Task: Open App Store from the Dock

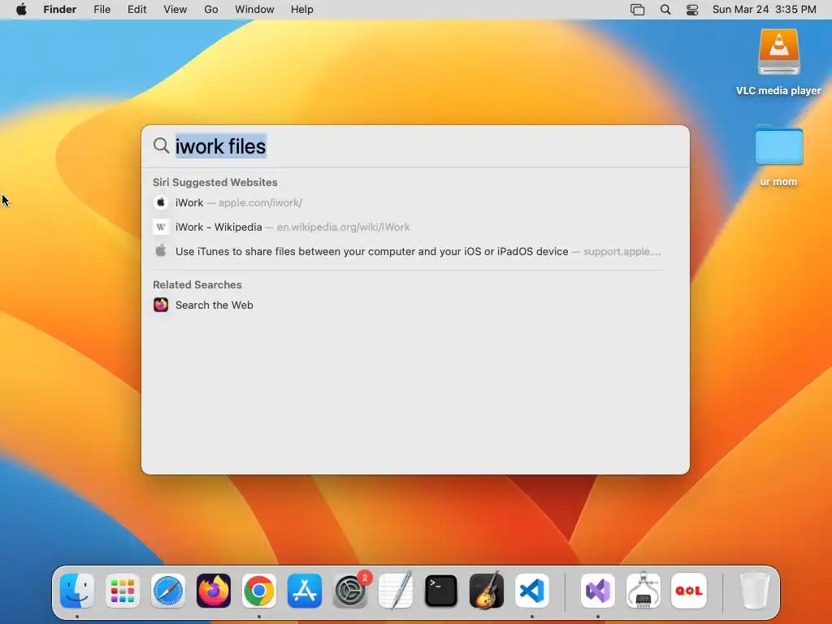Action: pos(305,591)
